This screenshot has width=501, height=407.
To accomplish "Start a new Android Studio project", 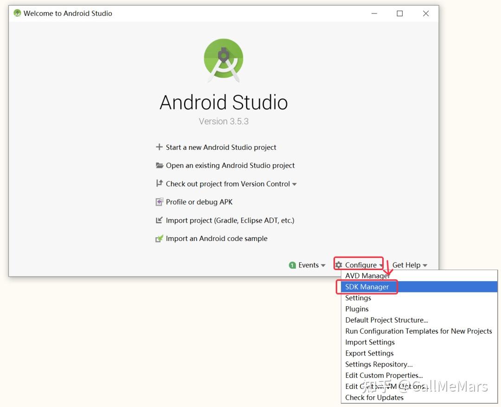I will click(221, 148).
